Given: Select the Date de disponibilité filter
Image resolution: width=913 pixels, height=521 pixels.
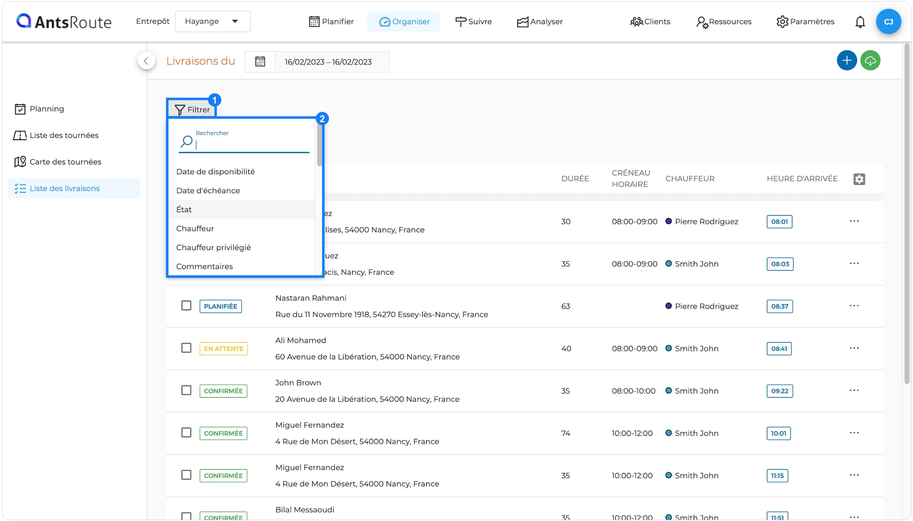Looking at the screenshot, I should (x=241, y=171).
